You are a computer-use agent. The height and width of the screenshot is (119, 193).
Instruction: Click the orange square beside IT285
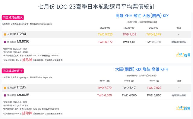(5, 88)
